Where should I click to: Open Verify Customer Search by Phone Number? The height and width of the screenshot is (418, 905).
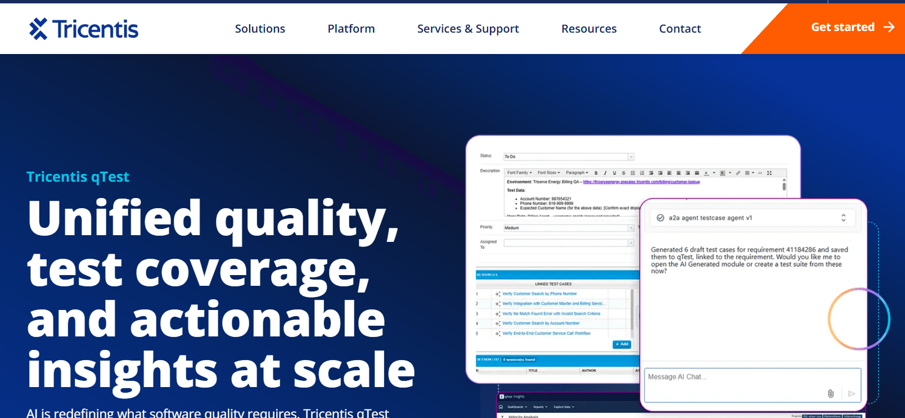539,294
